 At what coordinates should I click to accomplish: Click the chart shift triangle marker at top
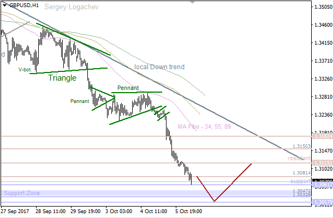coord(192,4)
